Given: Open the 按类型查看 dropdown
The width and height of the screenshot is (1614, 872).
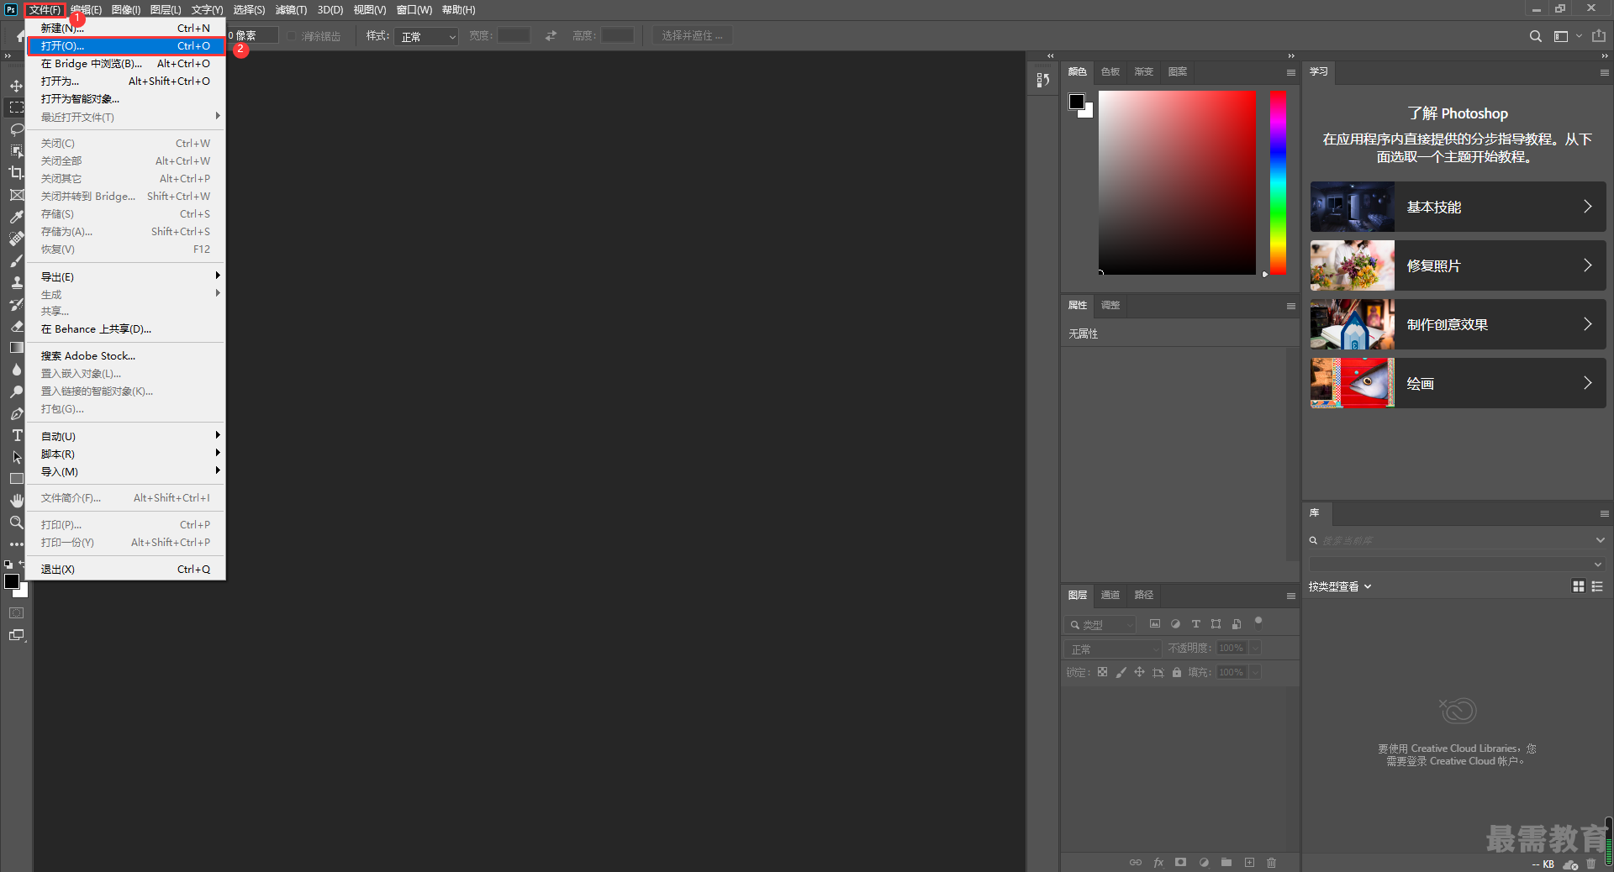Looking at the screenshot, I should click(x=1340, y=586).
